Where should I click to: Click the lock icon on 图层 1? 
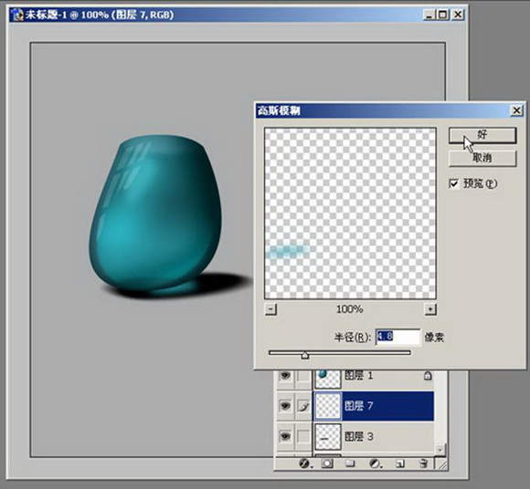coord(428,376)
